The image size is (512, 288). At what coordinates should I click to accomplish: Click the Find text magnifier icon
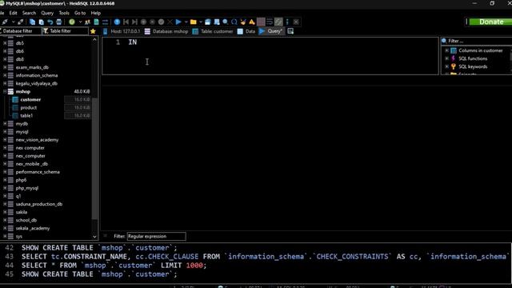pyautogui.click(x=226, y=22)
